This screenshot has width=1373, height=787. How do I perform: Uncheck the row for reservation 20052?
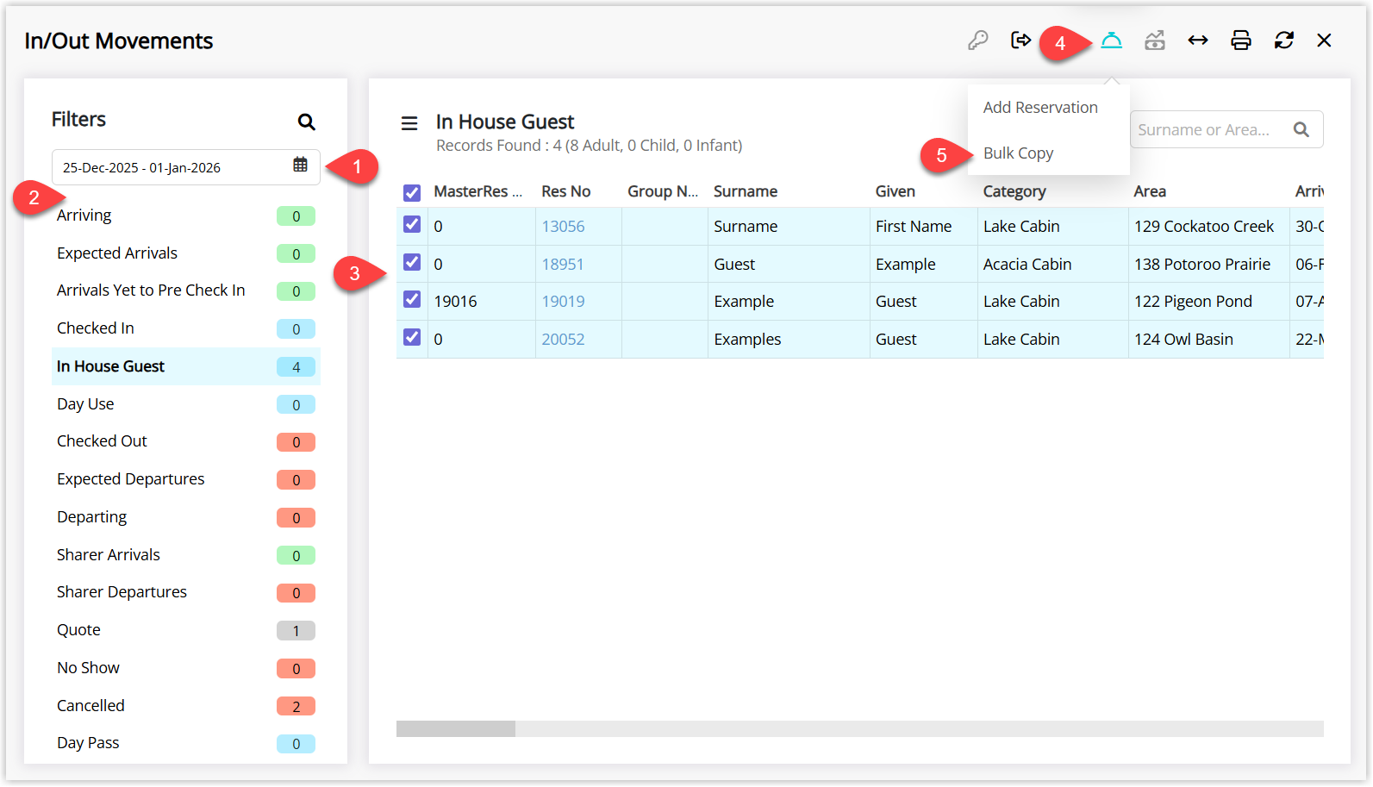pyautogui.click(x=412, y=337)
